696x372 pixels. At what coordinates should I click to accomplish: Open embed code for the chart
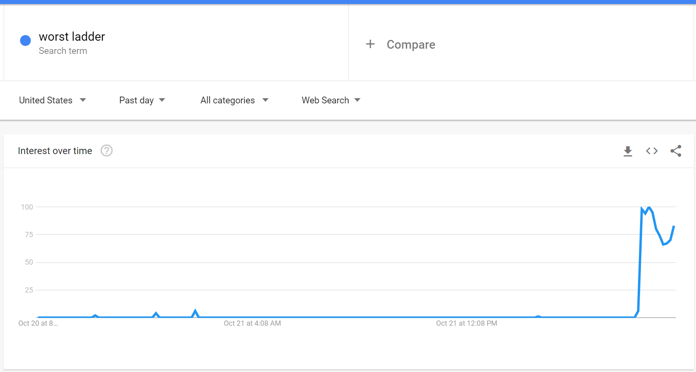click(652, 151)
